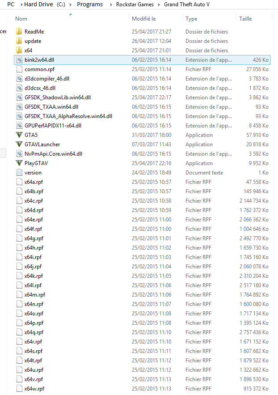Select the x64b.rpf file icon
The height and width of the screenshot is (395, 278).
tap(19, 191)
